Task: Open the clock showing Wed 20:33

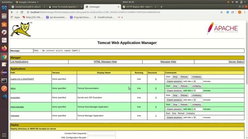Action: [x=128, y=2]
